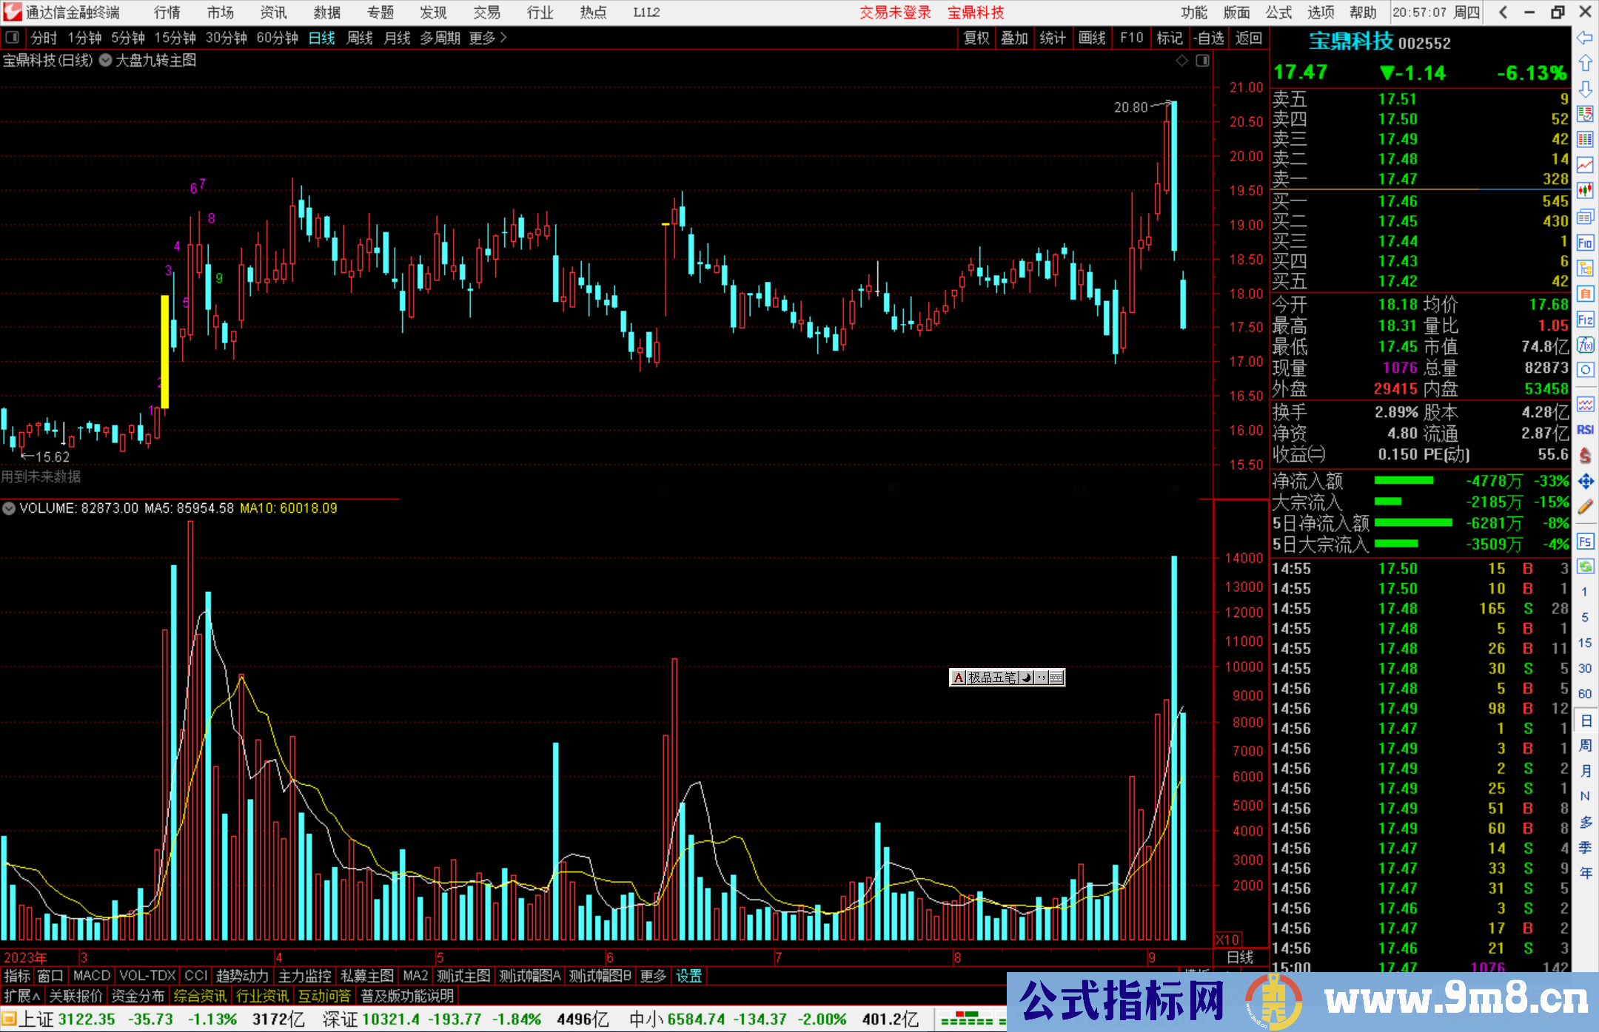Image resolution: width=1599 pixels, height=1032 pixels.
Task: Select the MACD indicator tab
Action: tap(91, 976)
